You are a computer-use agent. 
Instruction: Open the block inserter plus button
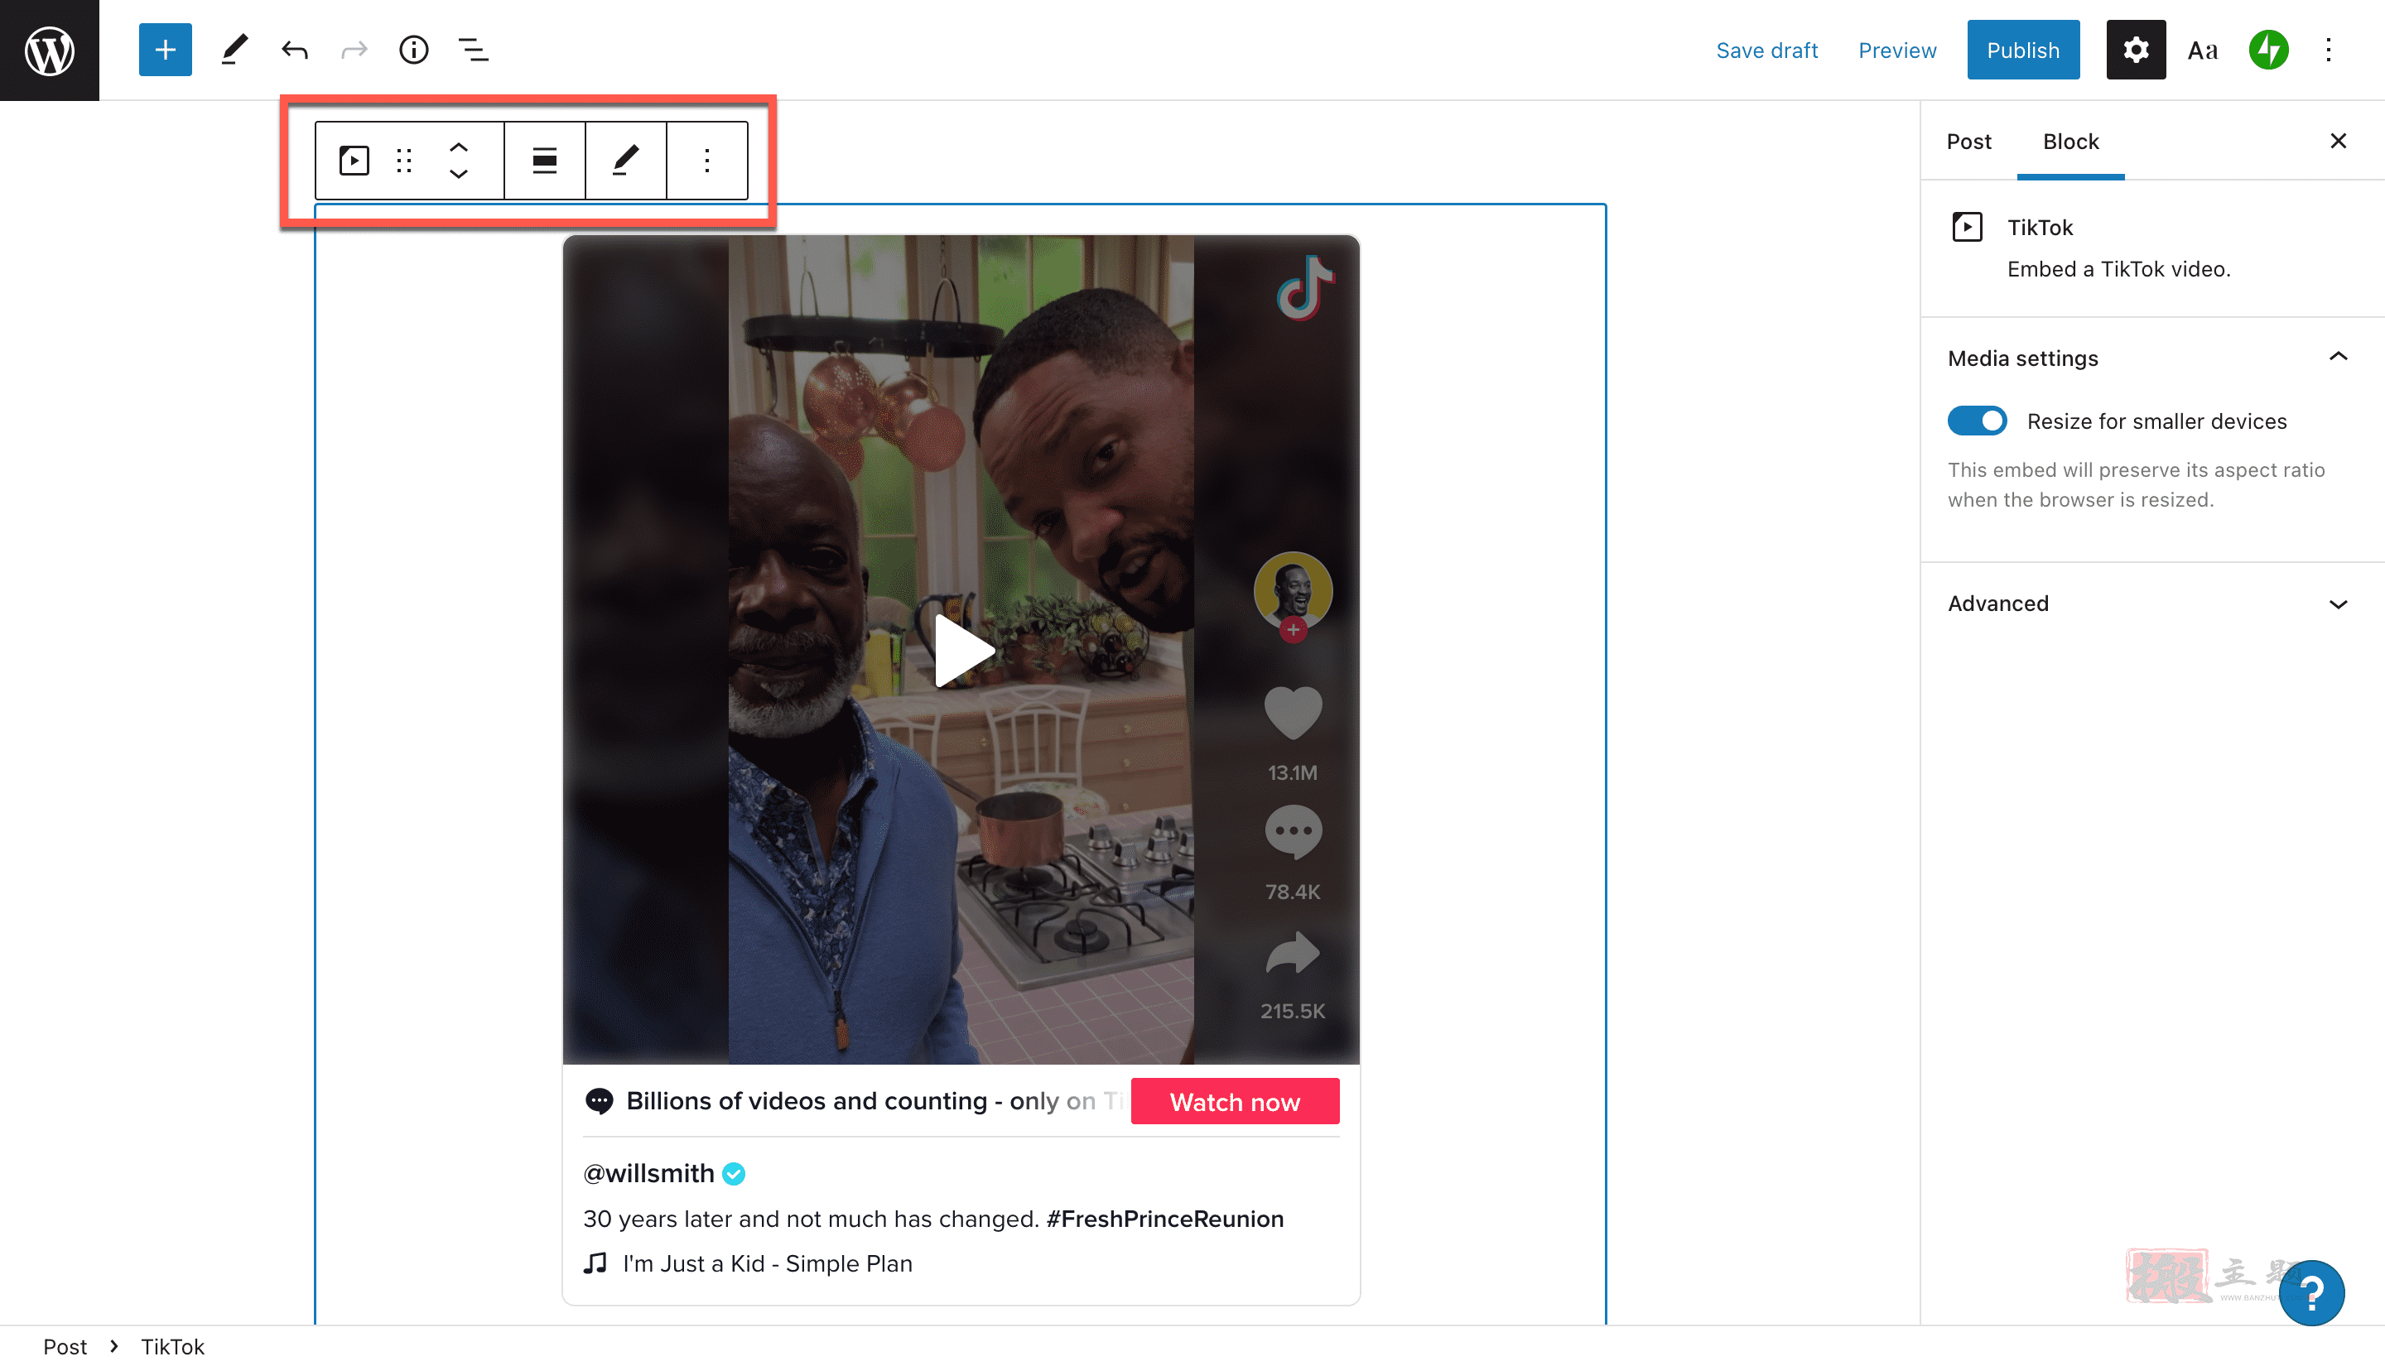[x=165, y=50]
